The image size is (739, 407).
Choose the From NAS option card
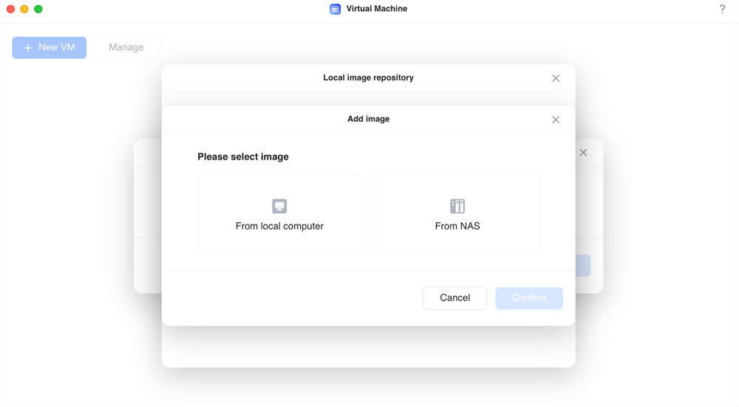point(457,213)
